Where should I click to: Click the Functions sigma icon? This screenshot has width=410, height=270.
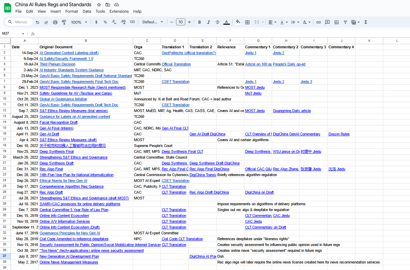click(x=365, y=22)
